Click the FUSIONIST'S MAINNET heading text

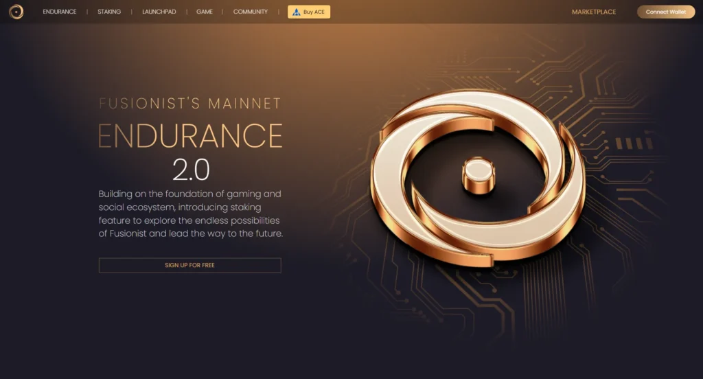190,104
